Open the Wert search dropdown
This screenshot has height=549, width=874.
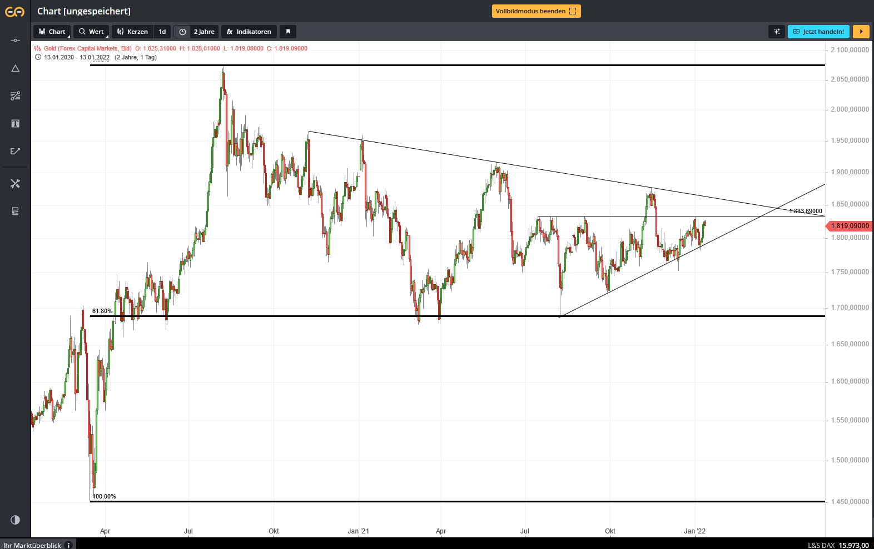(x=91, y=32)
